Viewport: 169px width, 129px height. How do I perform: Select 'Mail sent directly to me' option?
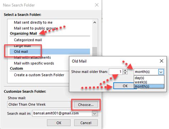pos(33,23)
